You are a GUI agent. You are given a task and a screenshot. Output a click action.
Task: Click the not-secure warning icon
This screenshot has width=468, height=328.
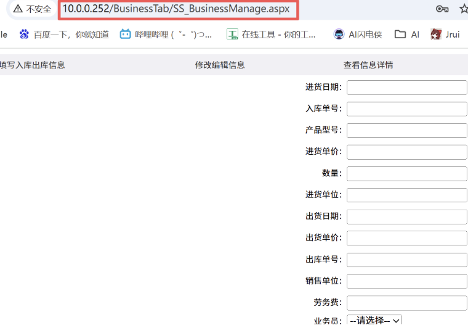(x=18, y=9)
